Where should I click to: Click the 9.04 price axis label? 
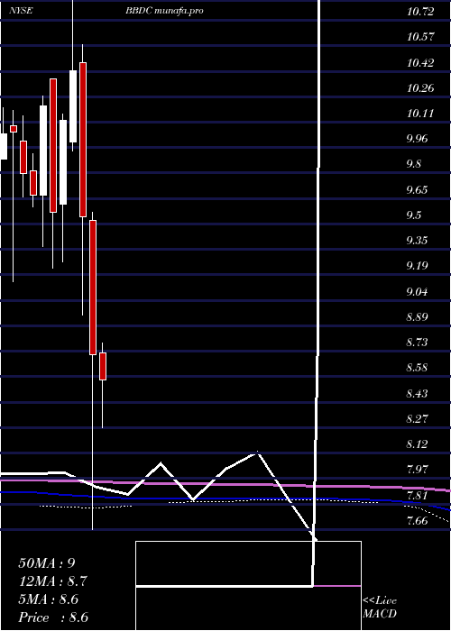(x=419, y=291)
